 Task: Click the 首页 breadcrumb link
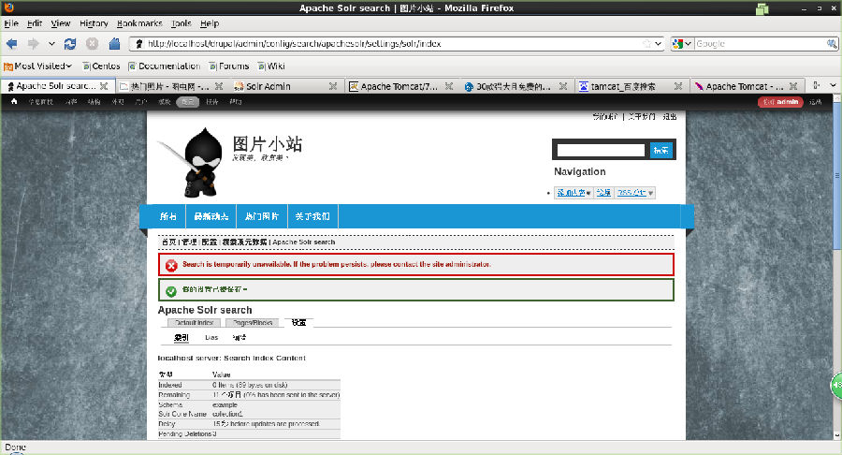point(168,242)
